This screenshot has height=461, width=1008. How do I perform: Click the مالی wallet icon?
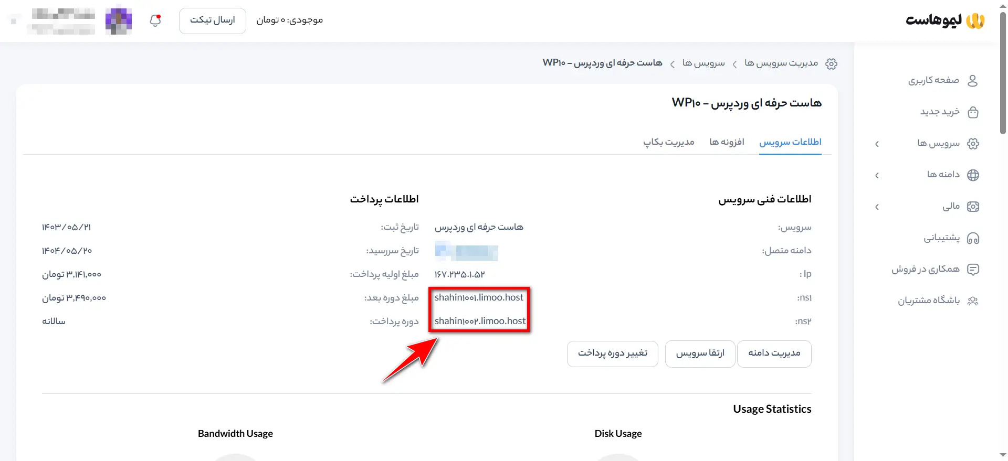coord(973,207)
